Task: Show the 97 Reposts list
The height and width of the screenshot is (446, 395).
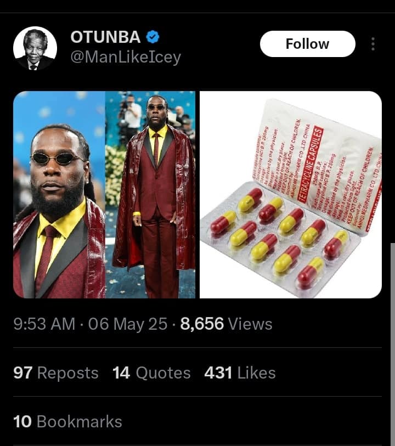Action: pos(56,373)
